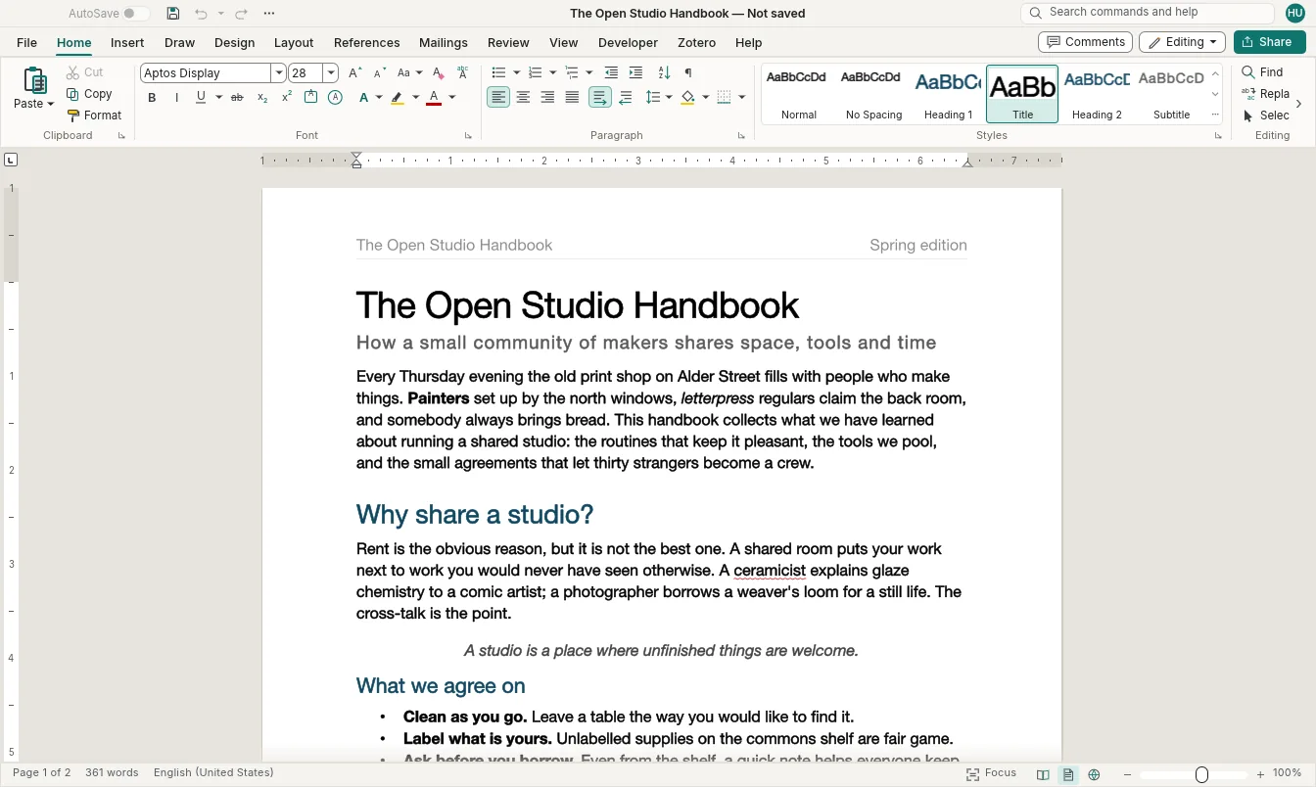The height and width of the screenshot is (787, 1316).
Task: Click the red font color swatch
Action: tap(434, 97)
